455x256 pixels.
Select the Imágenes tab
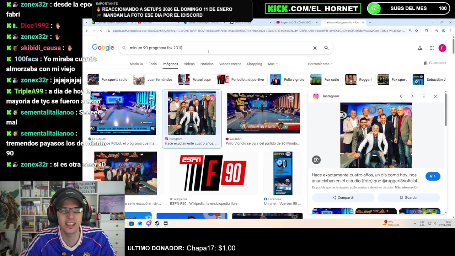click(x=170, y=64)
